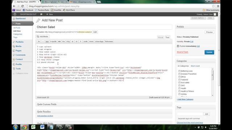Click the ins quicktag button
Image resolution: width=232 pixels, height=130 pixels.
tap(63, 42)
